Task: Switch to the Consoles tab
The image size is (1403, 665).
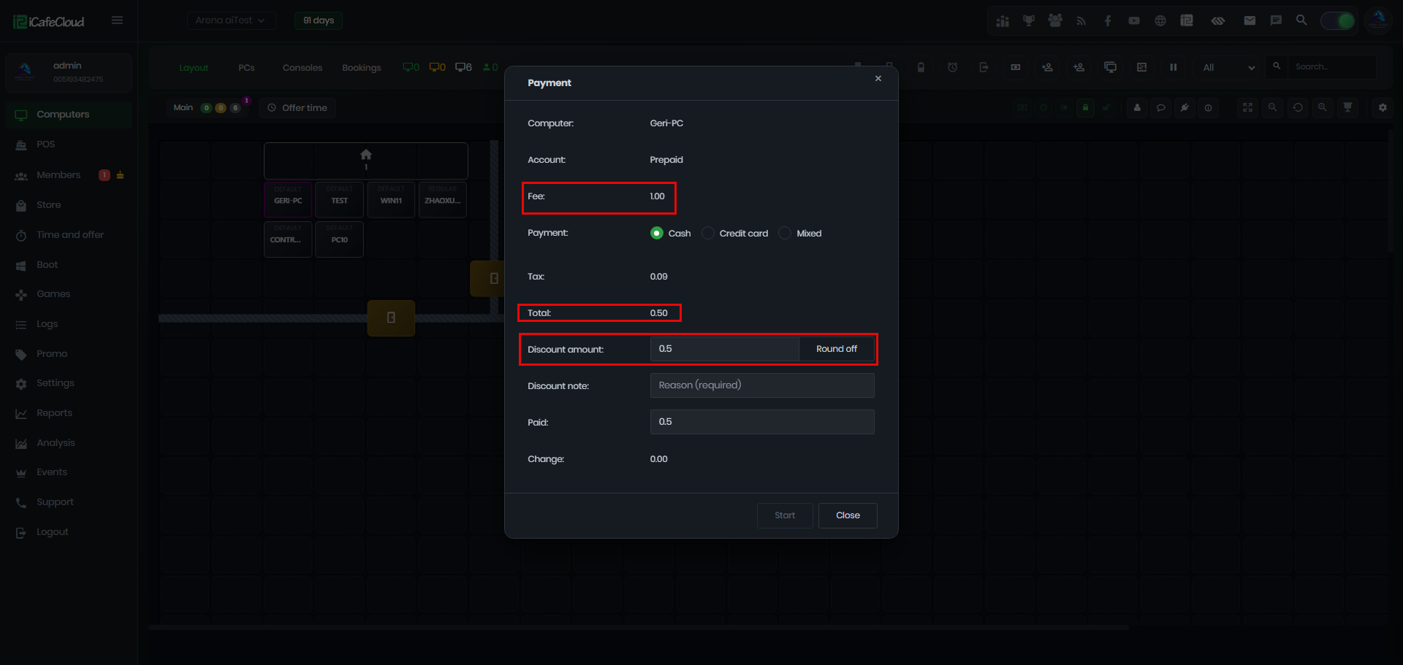Action: coord(303,68)
